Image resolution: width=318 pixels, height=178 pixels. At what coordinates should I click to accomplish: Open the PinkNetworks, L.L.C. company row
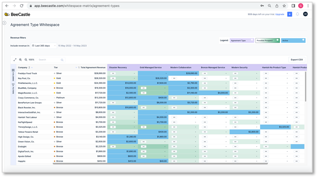28,83
